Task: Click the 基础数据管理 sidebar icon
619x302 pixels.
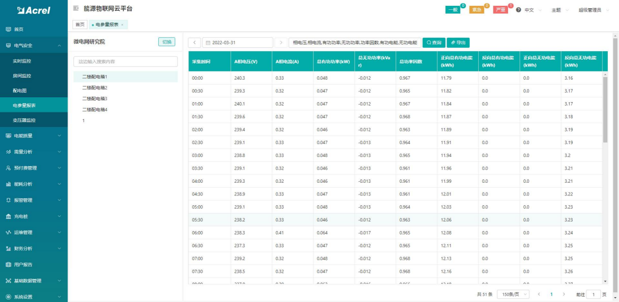Action: [8, 280]
